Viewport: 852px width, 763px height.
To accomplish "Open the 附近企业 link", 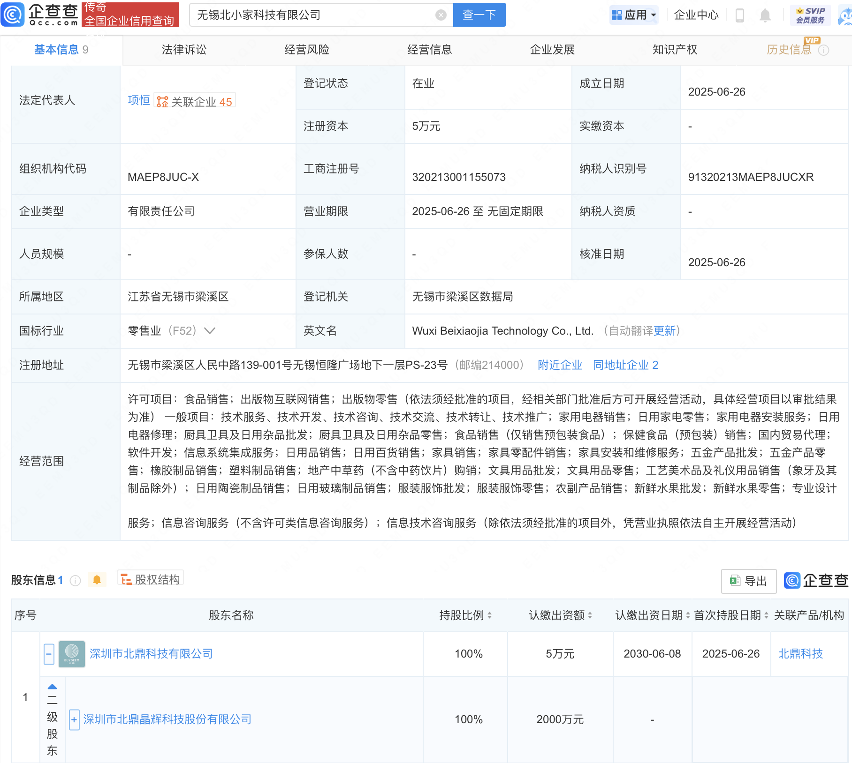I will [560, 365].
